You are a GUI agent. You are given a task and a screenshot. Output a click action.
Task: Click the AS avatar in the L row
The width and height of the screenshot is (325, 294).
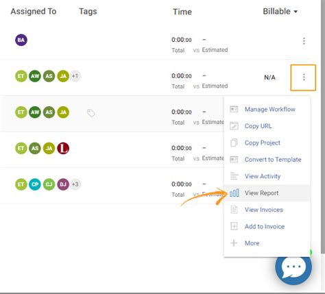(x=35, y=148)
